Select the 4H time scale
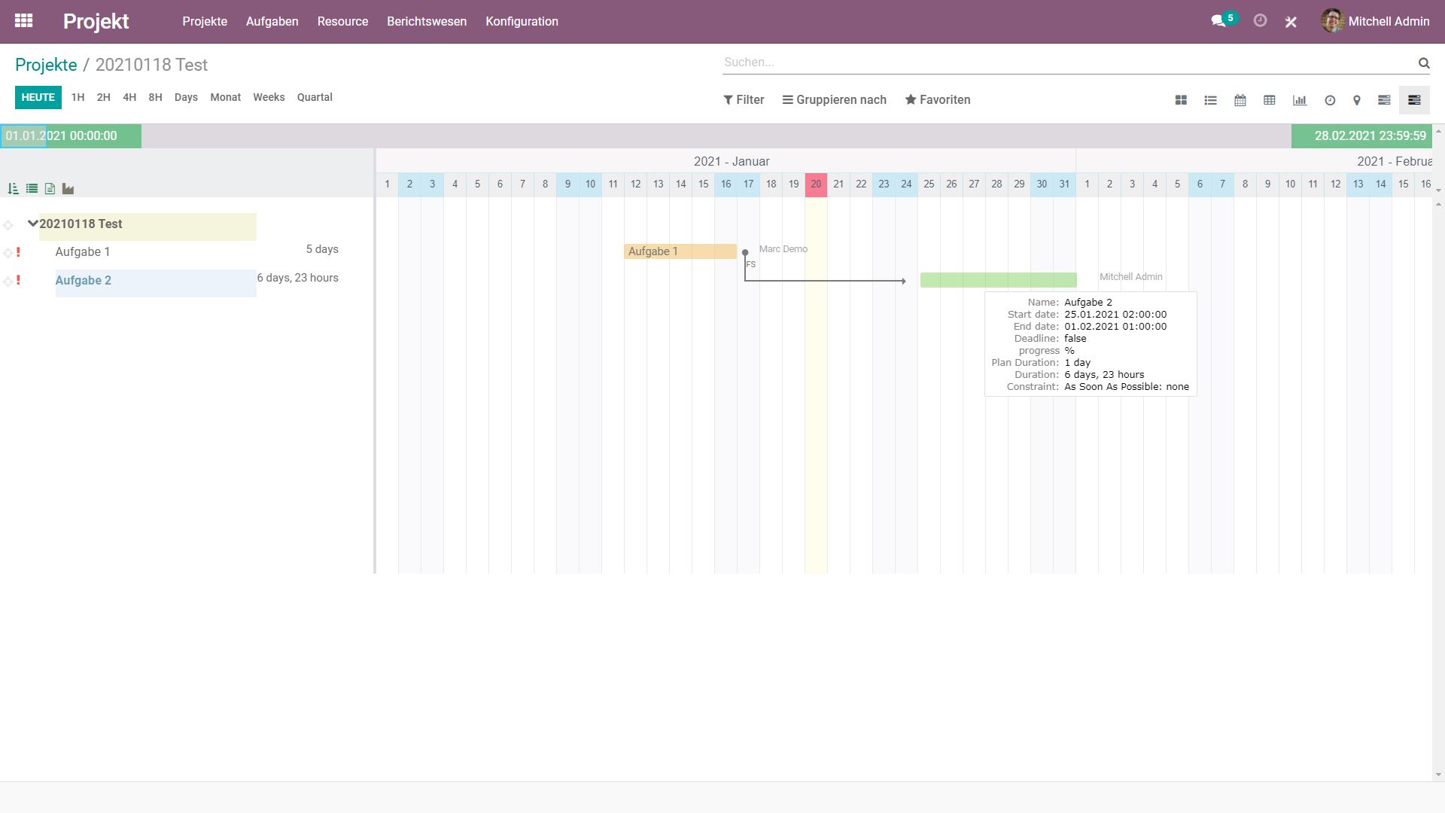Viewport: 1445px width, 813px height. pos(129,97)
